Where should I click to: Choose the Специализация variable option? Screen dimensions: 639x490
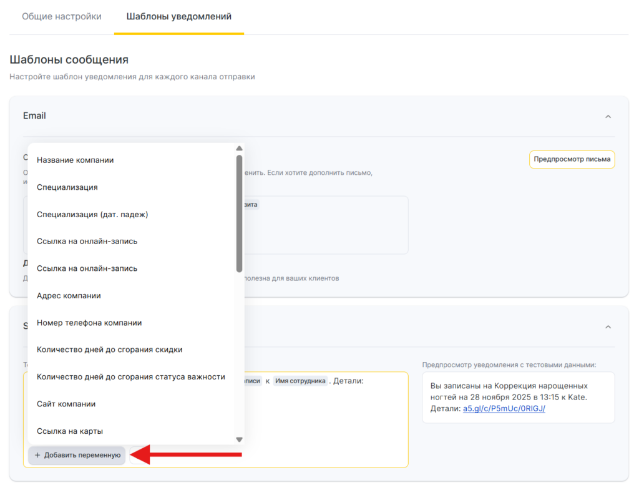coord(67,187)
